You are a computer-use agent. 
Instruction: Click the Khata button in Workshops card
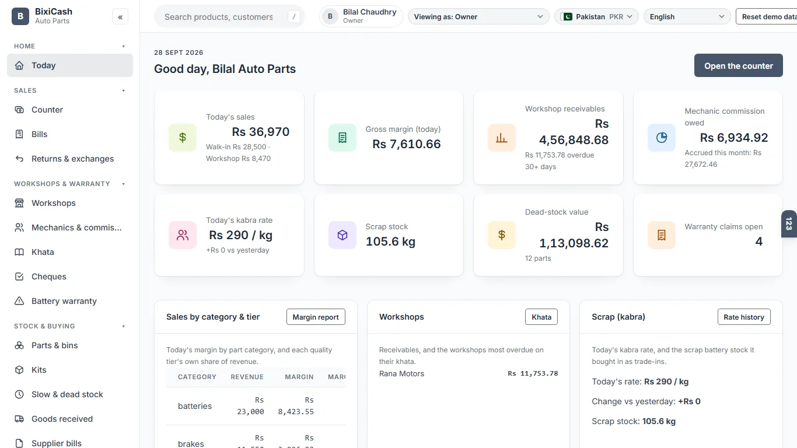coord(541,317)
